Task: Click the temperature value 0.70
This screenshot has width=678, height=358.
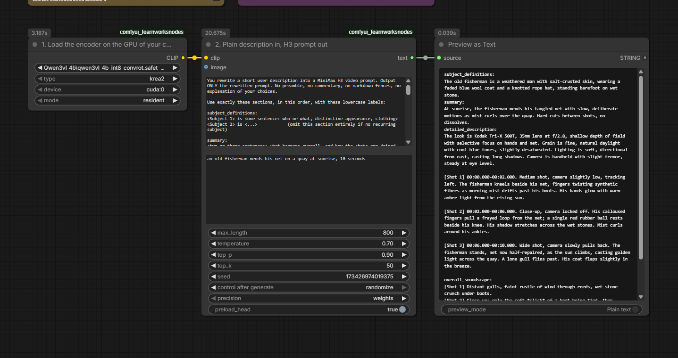Action: point(388,244)
